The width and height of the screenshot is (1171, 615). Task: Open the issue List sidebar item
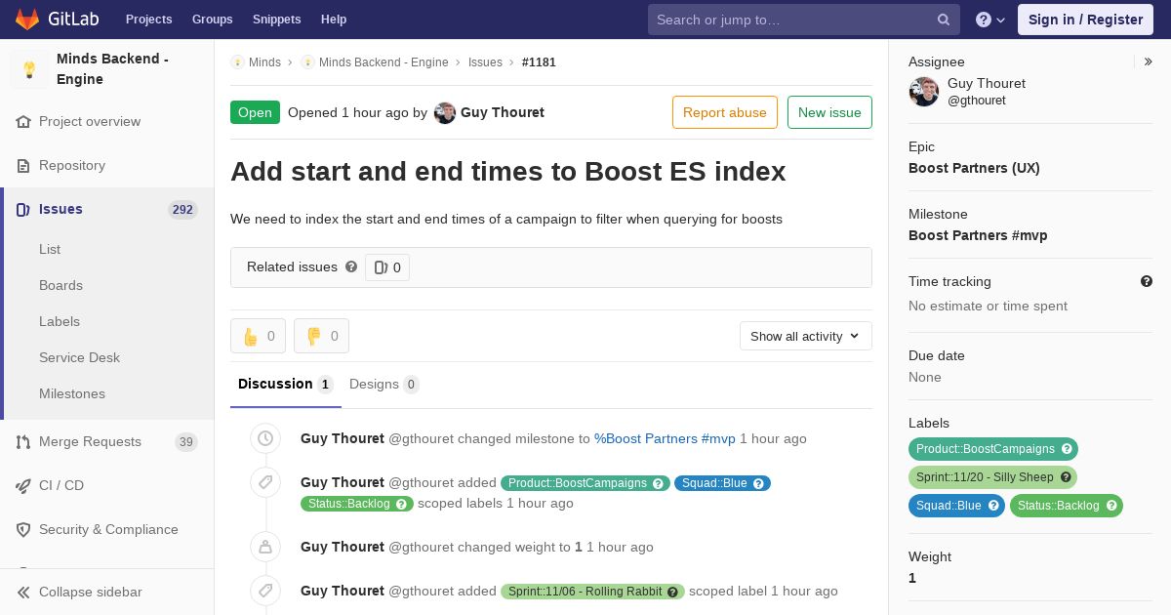50,250
